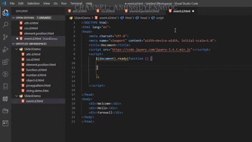The width and height of the screenshot is (252, 142).
Task: Open css.d.html under Slide3Demo
Action: point(33,60)
